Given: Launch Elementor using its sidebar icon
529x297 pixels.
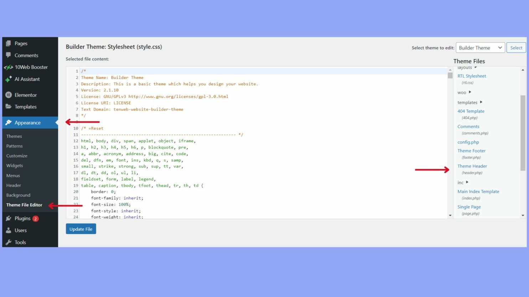Looking at the screenshot, I should pos(9,95).
